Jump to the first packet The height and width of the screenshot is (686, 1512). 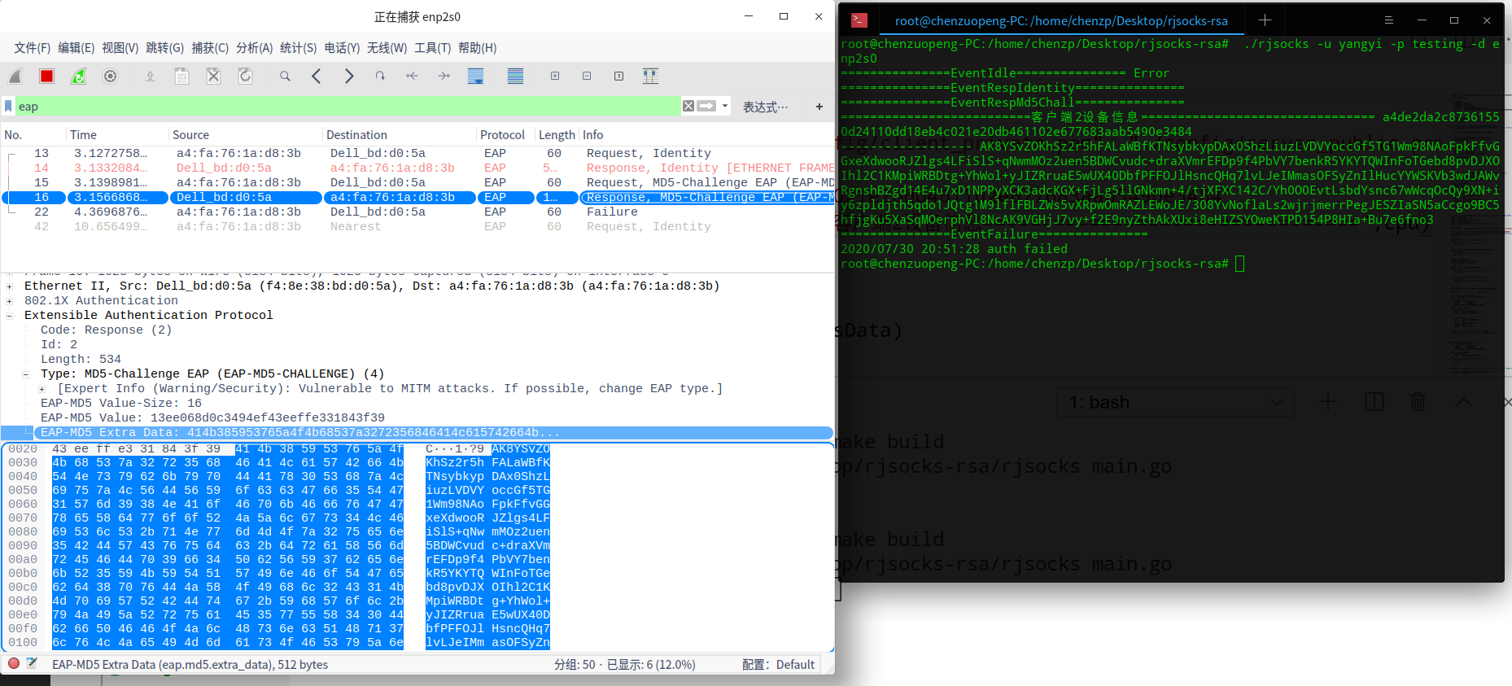(412, 76)
